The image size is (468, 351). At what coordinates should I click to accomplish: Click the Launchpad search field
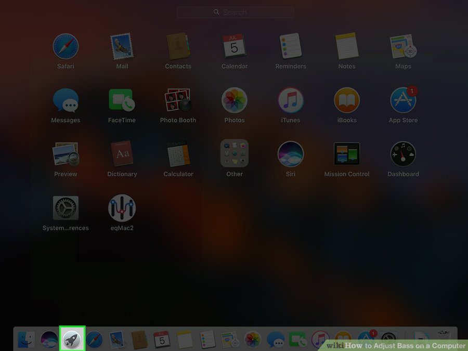235,12
